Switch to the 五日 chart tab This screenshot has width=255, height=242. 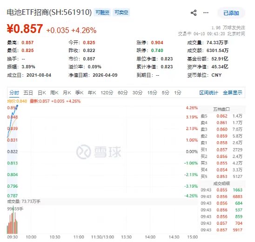point(28,93)
